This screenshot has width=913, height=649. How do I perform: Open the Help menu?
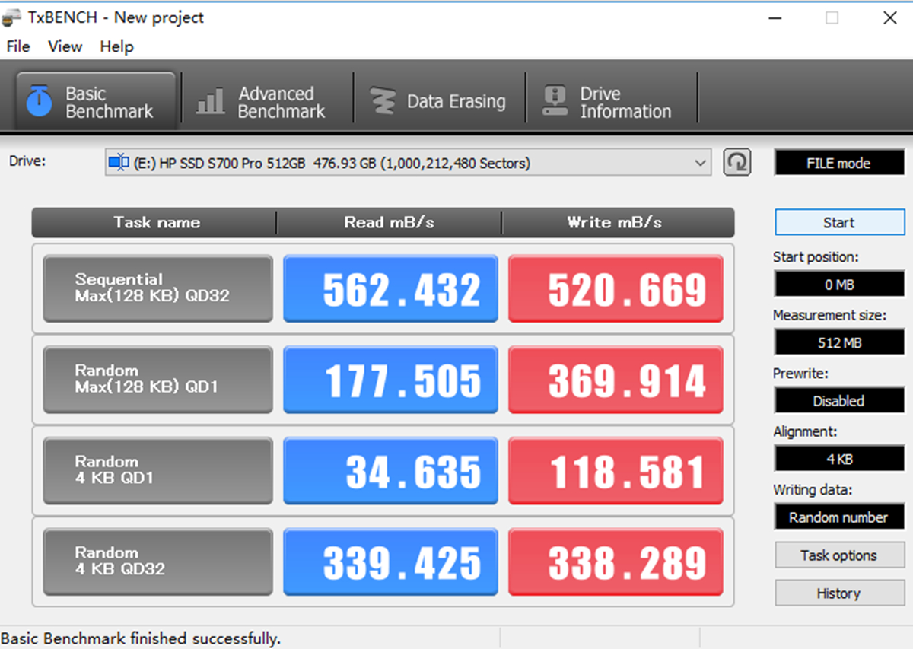pos(116,46)
